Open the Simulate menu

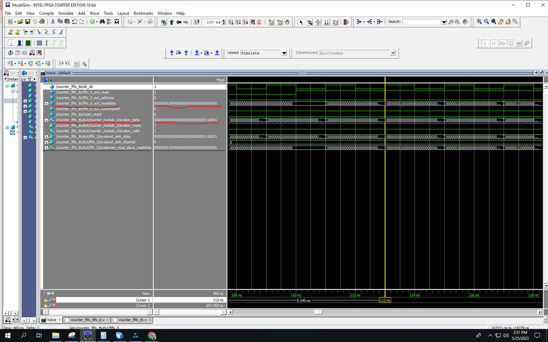[66, 13]
